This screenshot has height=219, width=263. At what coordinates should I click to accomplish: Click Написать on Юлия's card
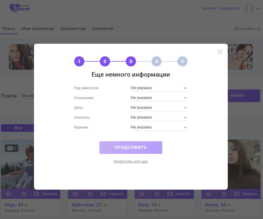tap(246, 194)
